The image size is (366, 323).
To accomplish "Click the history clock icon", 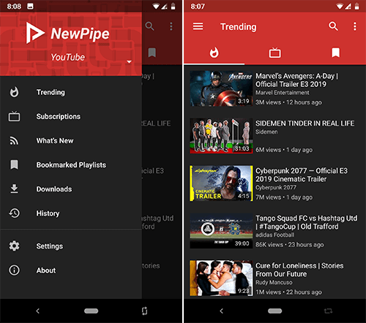I will 14,213.
